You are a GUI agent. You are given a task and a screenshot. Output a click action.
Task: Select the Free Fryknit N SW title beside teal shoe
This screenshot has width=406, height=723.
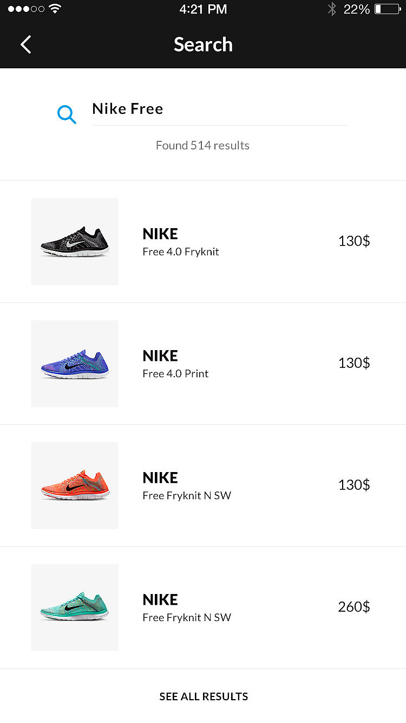(187, 617)
